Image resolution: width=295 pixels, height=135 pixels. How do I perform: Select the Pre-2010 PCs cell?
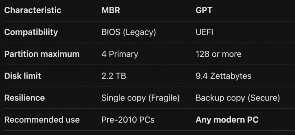128,120
